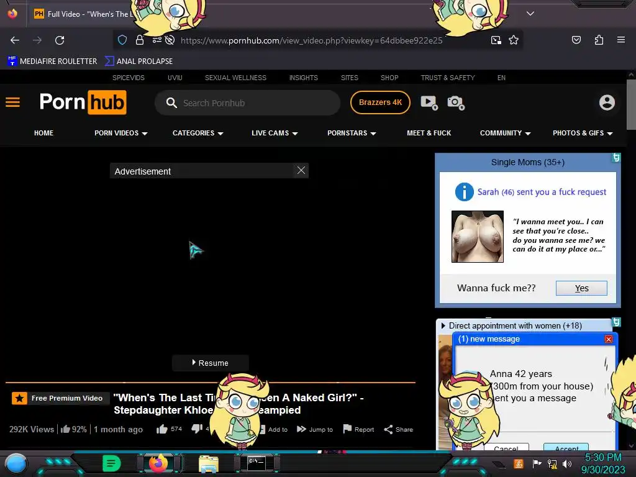Click the padlock site security icon

point(140,40)
